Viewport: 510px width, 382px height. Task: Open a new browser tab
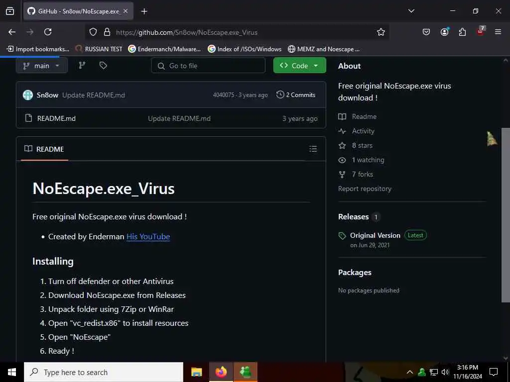pos(144,11)
